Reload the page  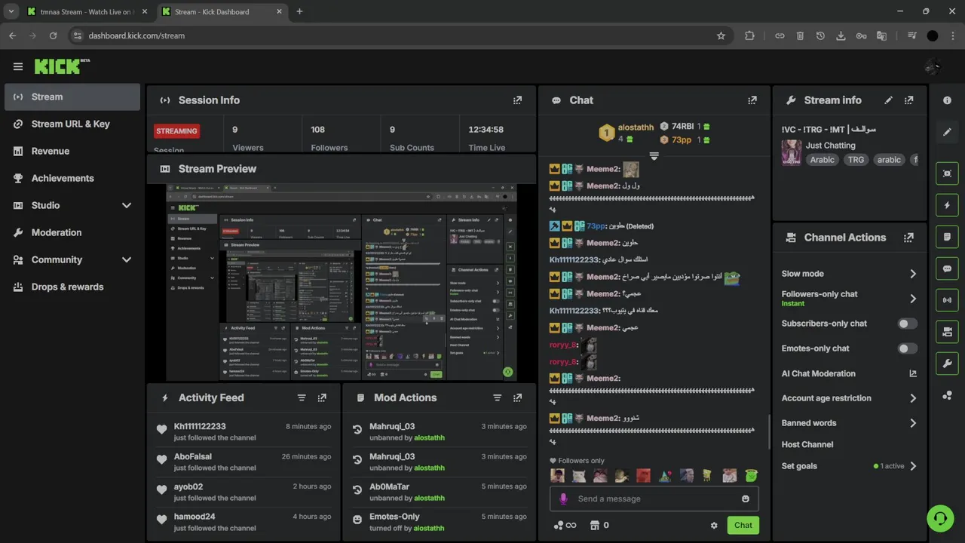[53, 35]
